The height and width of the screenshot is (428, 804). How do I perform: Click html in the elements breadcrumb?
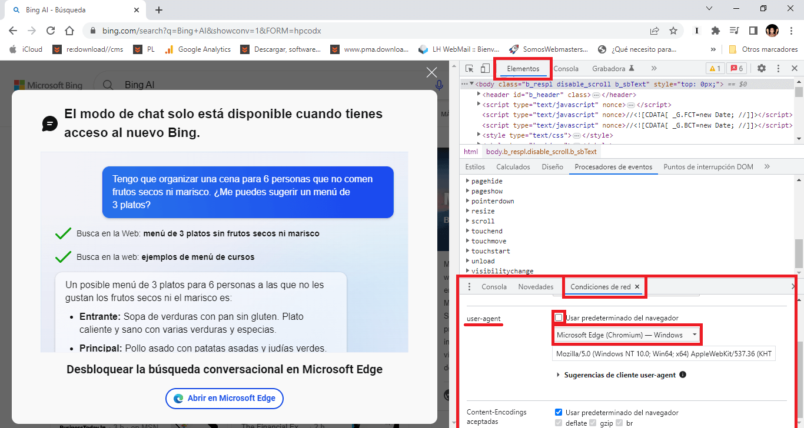(x=471, y=152)
